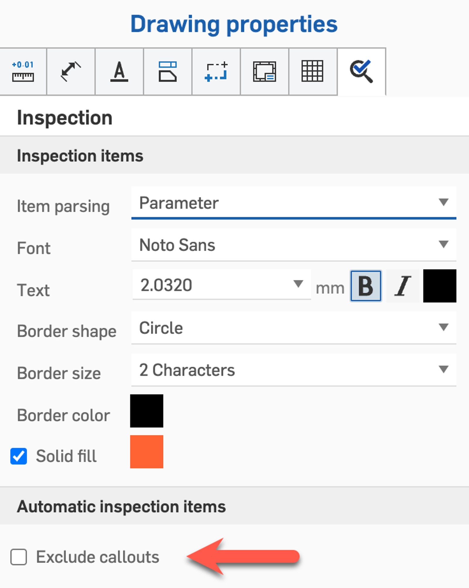The height and width of the screenshot is (588, 469).
Task: Open the text size 2.0320 dropdown
Action: 222,285
